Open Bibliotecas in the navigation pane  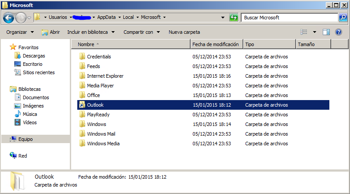click(25, 89)
